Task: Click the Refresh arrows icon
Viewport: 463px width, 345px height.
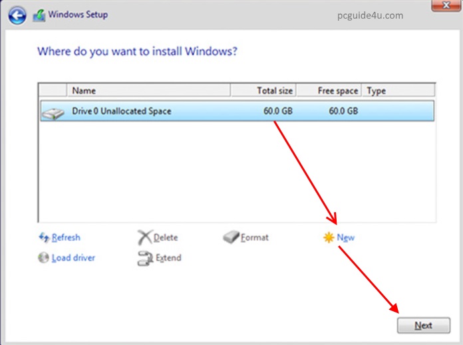Action: pos(44,237)
